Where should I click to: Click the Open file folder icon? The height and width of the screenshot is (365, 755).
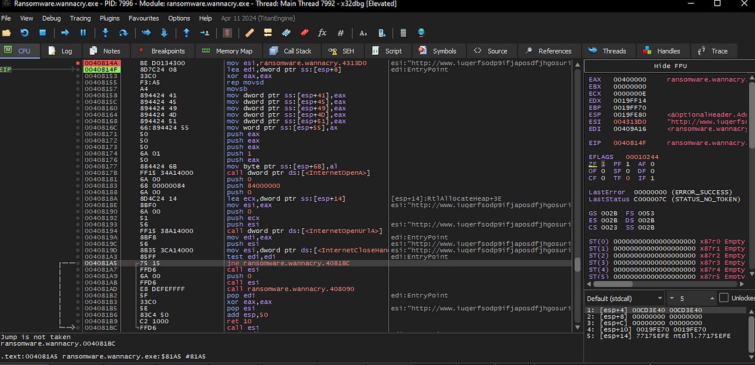pyautogui.click(x=7, y=33)
